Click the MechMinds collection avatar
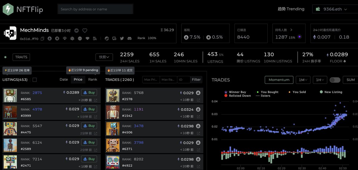358x170 pixels. (x=10, y=33)
